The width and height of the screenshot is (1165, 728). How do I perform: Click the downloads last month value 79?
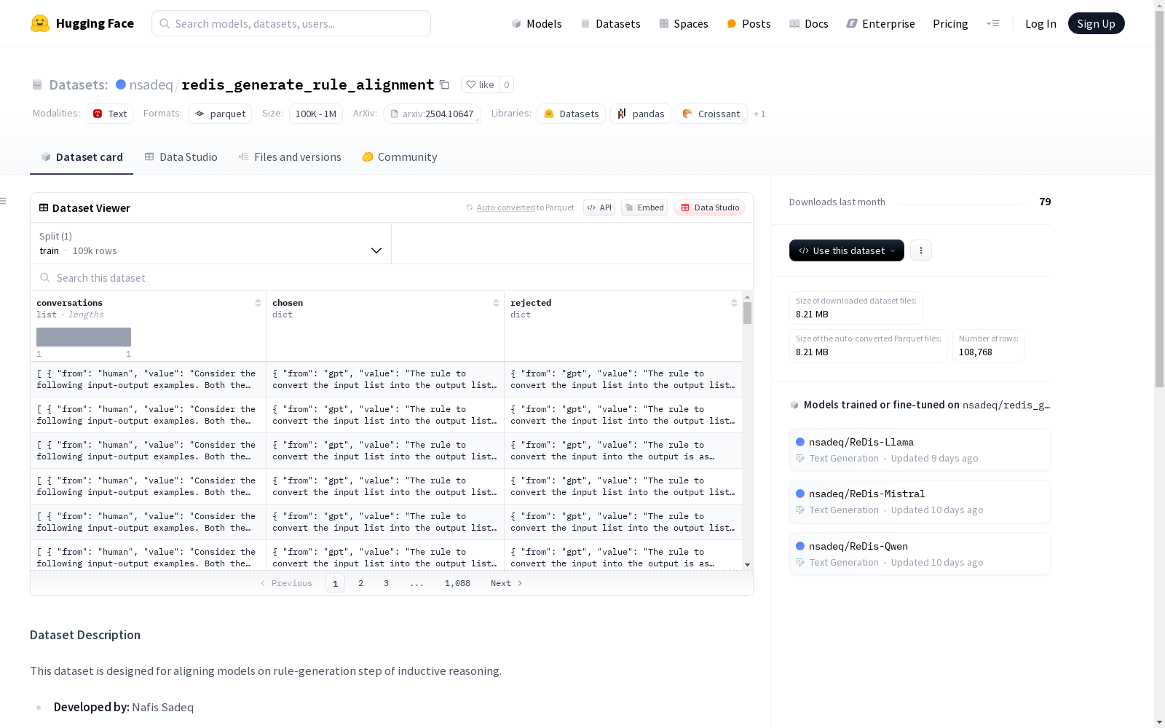[x=1045, y=202]
